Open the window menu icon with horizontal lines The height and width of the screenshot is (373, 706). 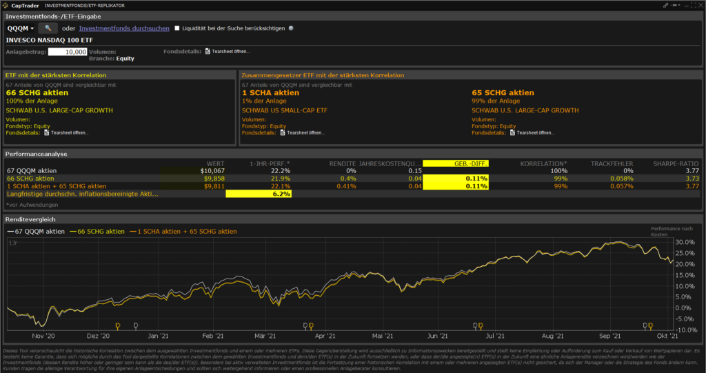click(x=687, y=6)
